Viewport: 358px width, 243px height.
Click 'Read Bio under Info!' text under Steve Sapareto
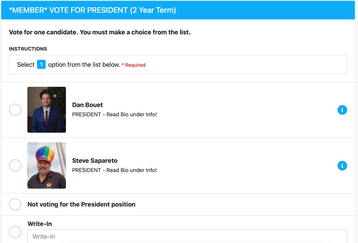(131, 170)
